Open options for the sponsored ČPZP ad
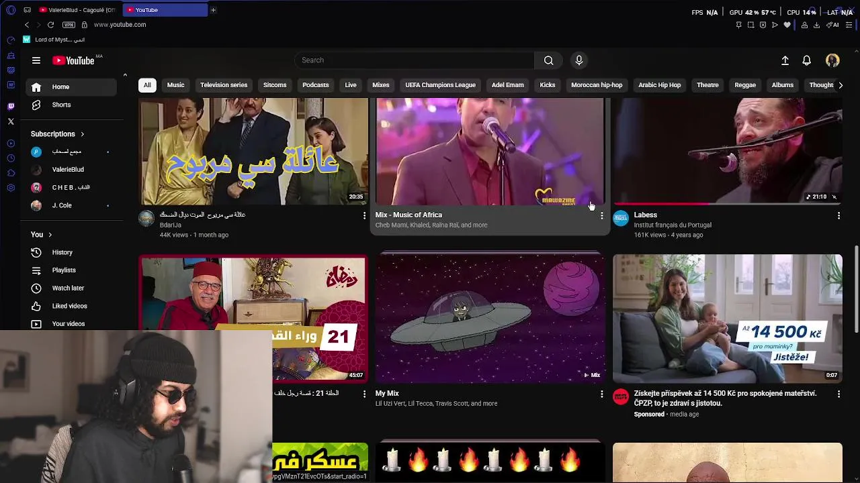860x483 pixels. click(838, 394)
